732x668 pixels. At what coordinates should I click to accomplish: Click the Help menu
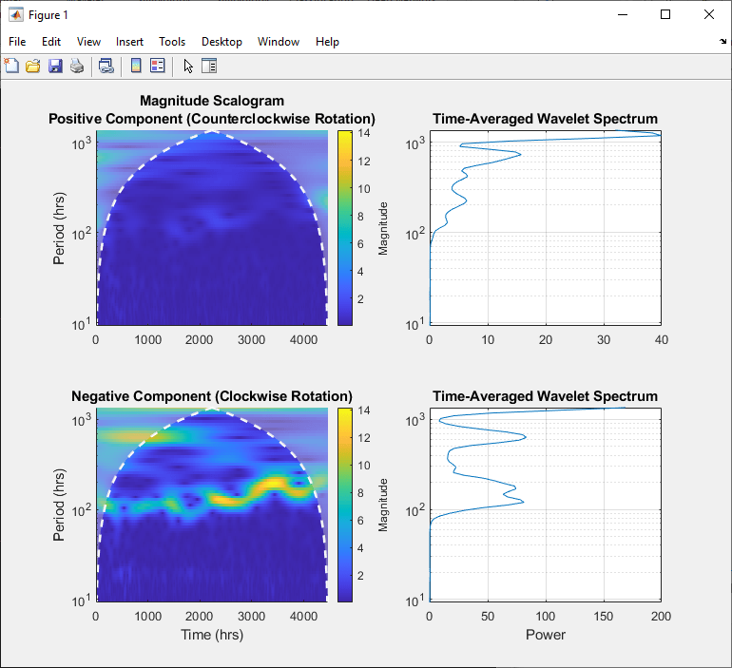pos(327,42)
